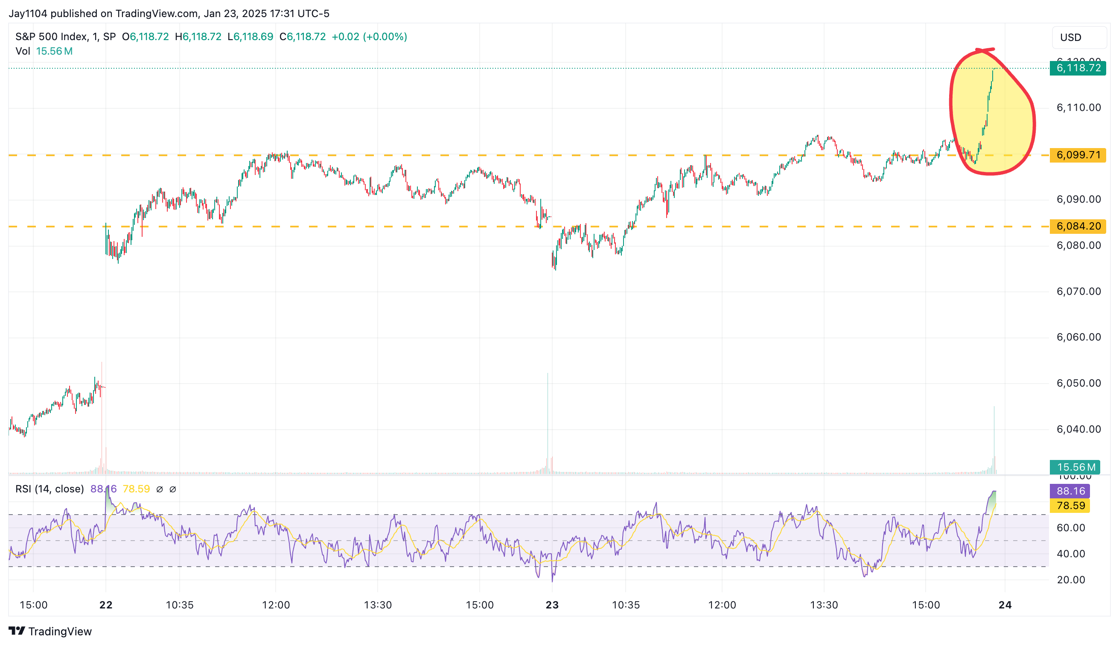Viewport: 1119px width, 646px height.
Task: Click the Jay1104 published on TradingView.com caption
Action: 169,14
